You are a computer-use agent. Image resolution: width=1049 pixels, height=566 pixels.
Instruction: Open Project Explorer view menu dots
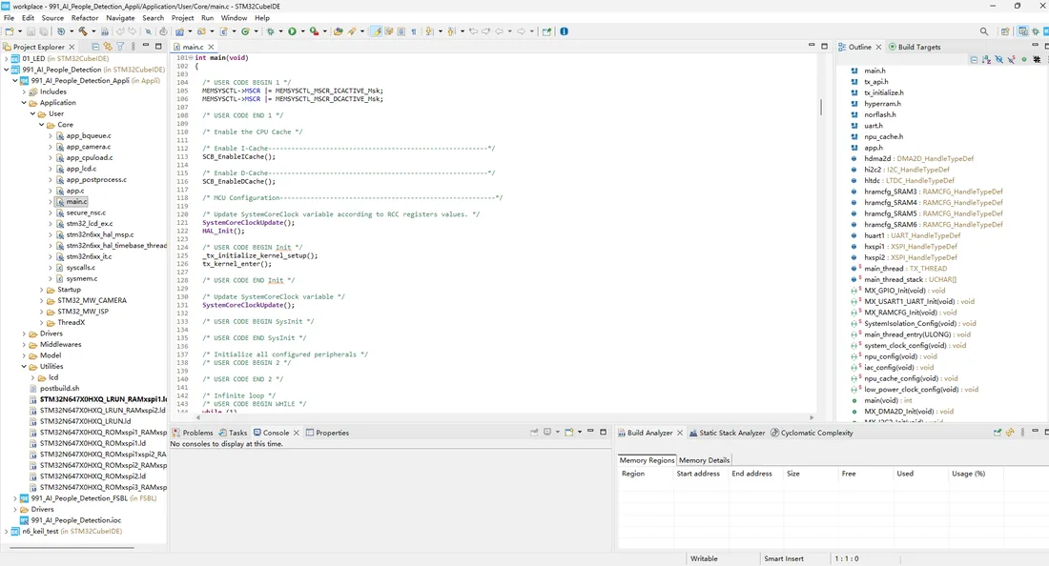click(134, 47)
